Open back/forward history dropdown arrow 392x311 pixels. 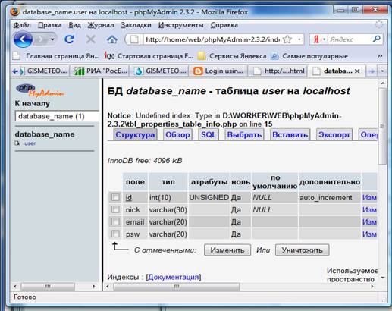(x=52, y=39)
